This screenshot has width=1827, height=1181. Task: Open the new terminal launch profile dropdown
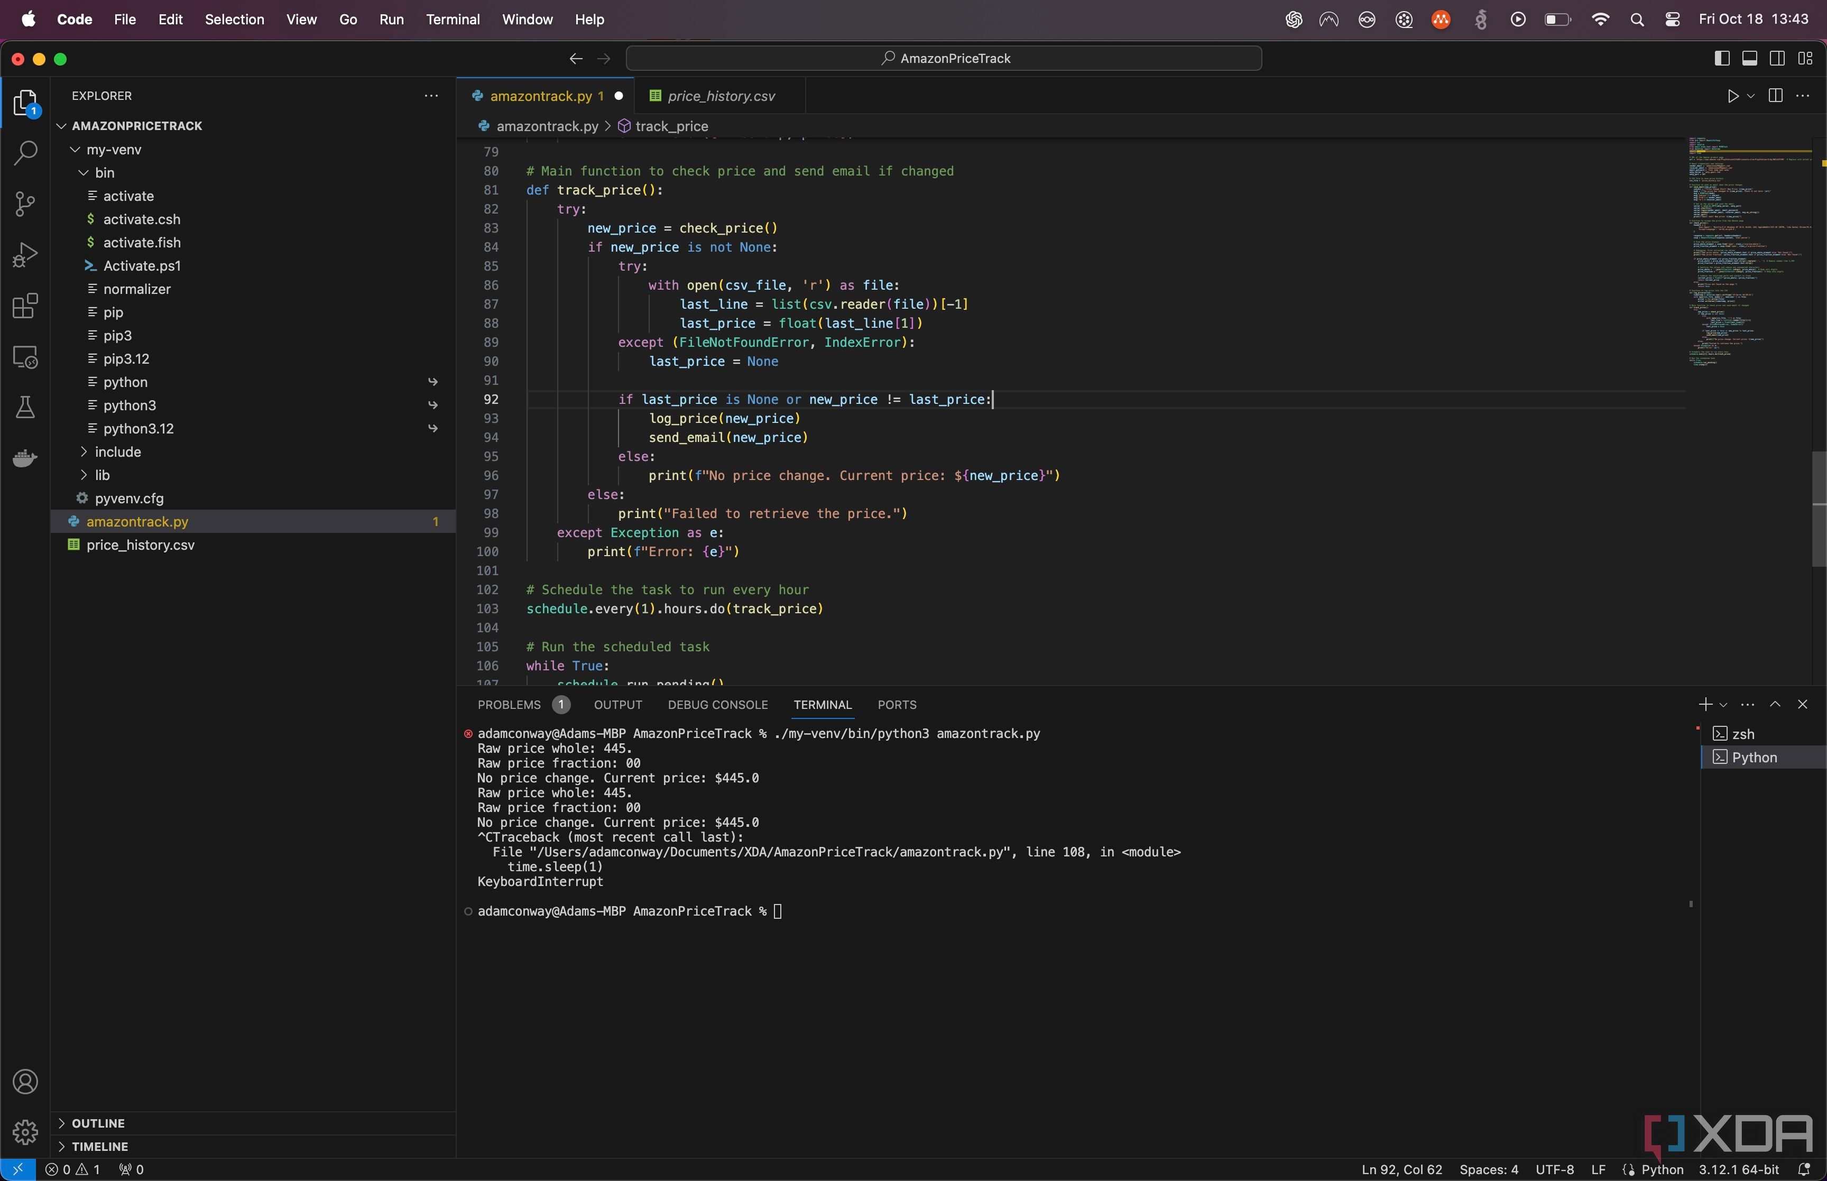1723,705
